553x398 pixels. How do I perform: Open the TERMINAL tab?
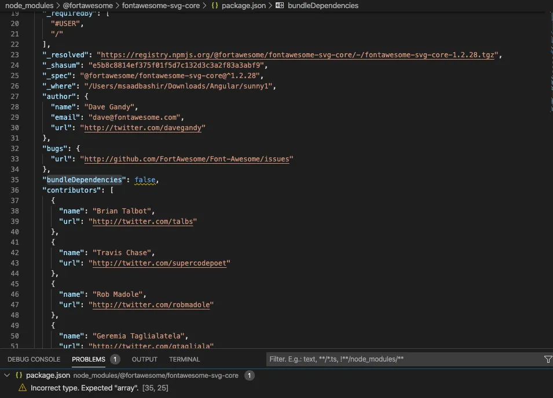[x=185, y=359]
